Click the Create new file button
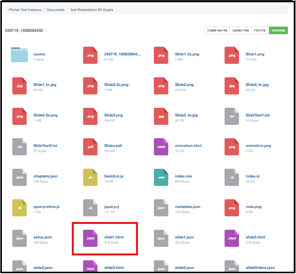Viewport: 296px width, 274px height. (217, 30)
